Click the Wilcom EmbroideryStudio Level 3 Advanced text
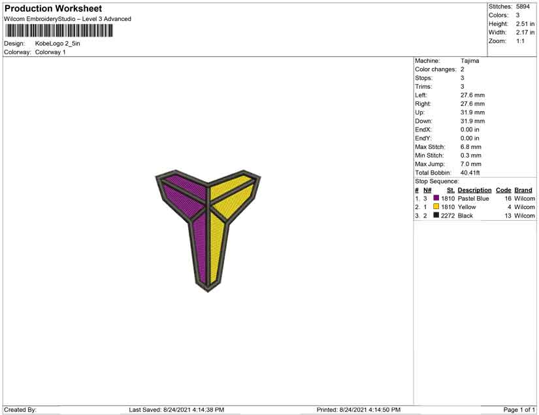 pyautogui.click(x=67, y=19)
